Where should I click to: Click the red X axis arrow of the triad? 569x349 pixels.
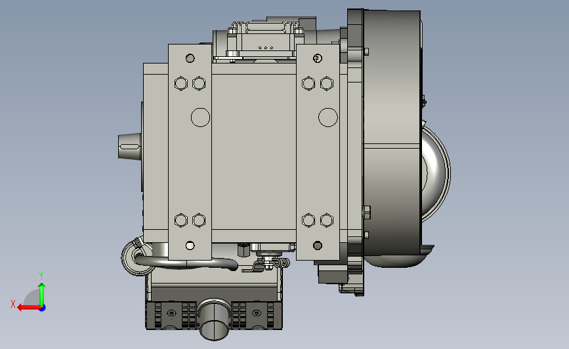pos(29,308)
